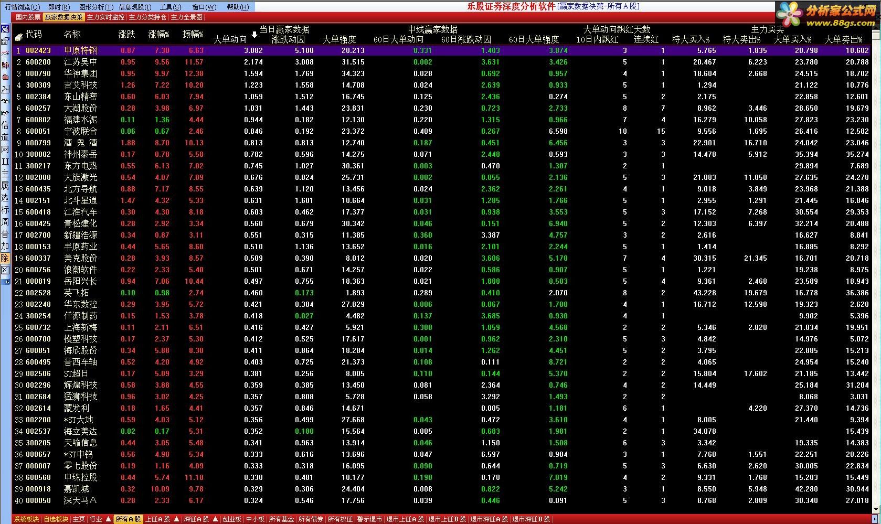The height and width of the screenshot is (524, 881).
Task: Select stock row 浪潮软件
Action: coord(441,270)
